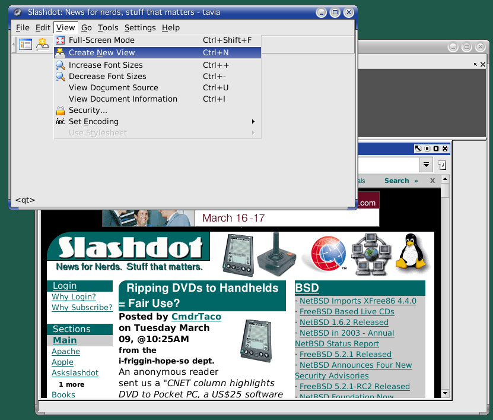
Task: Click the new view star toolbar icon
Action: [x=43, y=44]
